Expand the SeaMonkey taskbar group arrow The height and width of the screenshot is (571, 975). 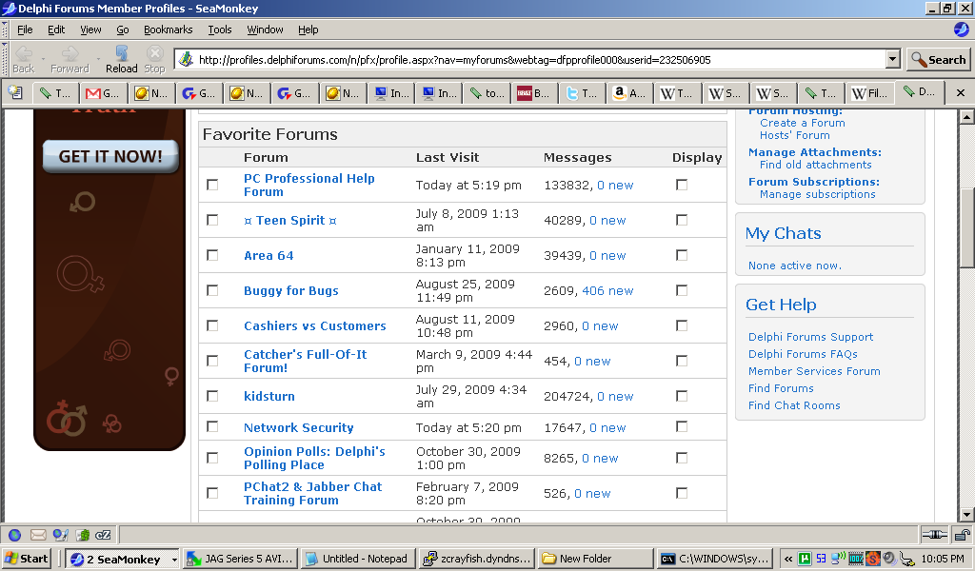(173, 559)
